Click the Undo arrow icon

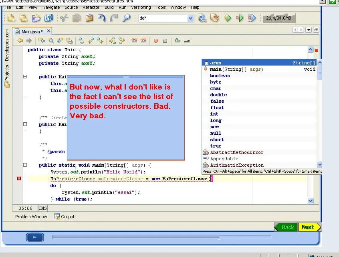click(102, 18)
